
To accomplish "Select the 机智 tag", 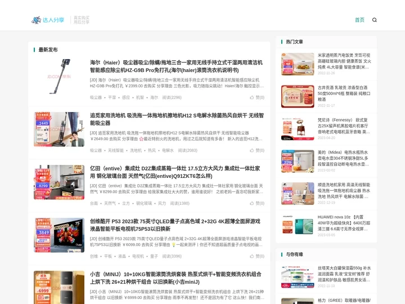I will [140, 97].
